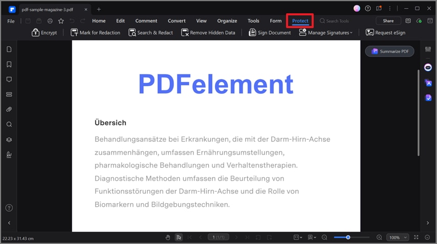Open the page fit mode dropdown
437x244 pixels.
[298, 237]
